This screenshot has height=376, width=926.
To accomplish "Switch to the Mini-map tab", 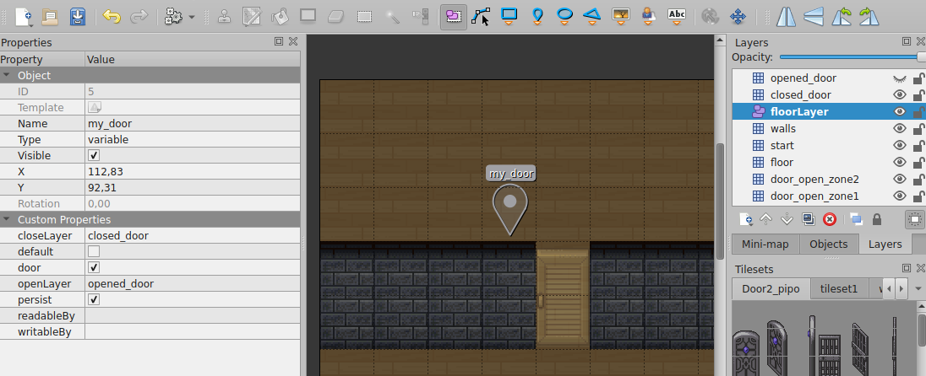I will point(765,244).
